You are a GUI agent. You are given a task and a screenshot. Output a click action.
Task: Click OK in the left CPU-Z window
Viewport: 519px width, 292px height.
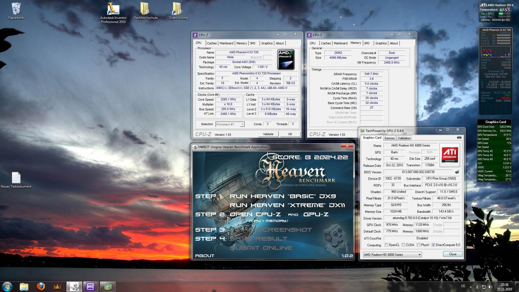290,134
